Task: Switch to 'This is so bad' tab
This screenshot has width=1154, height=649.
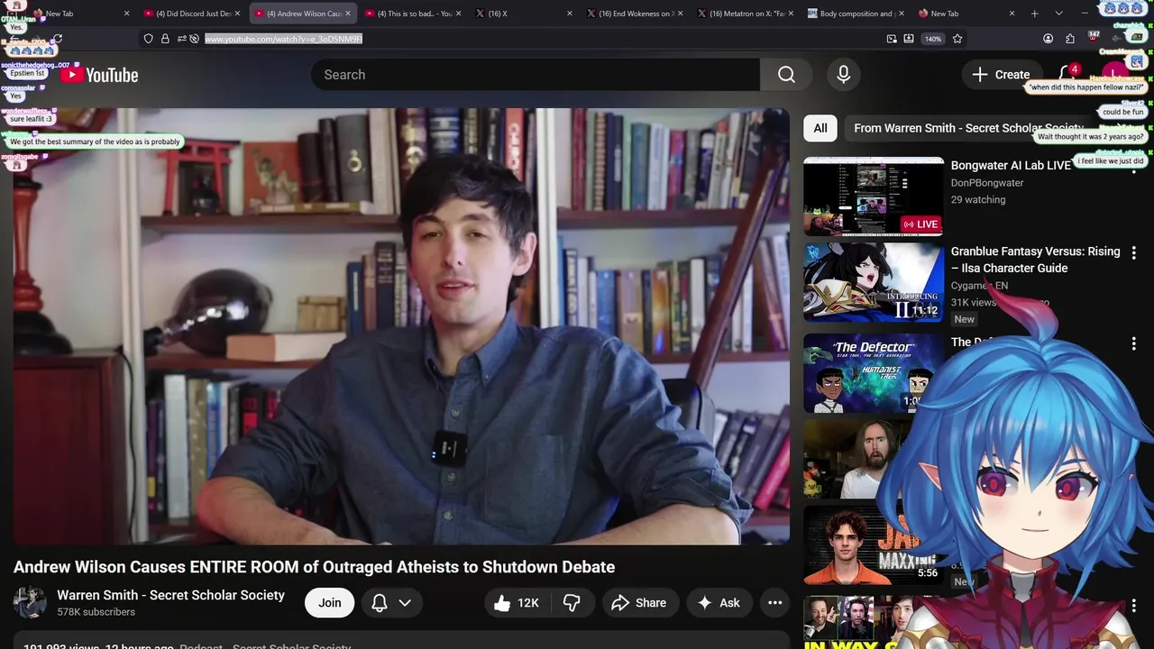Action: pos(411,14)
